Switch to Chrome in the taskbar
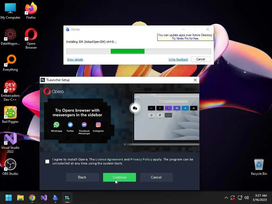272x204 pixels. pyautogui.click(x=32, y=198)
